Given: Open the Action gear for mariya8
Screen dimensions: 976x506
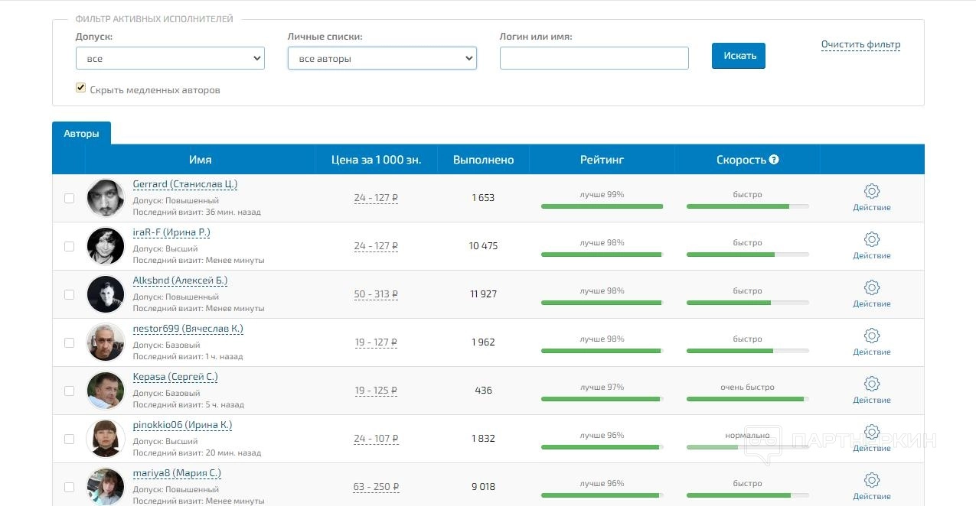Looking at the screenshot, I should point(871,480).
